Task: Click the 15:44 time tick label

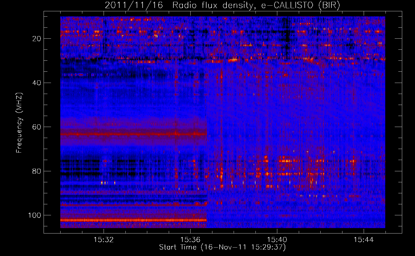Action: tap(364, 240)
